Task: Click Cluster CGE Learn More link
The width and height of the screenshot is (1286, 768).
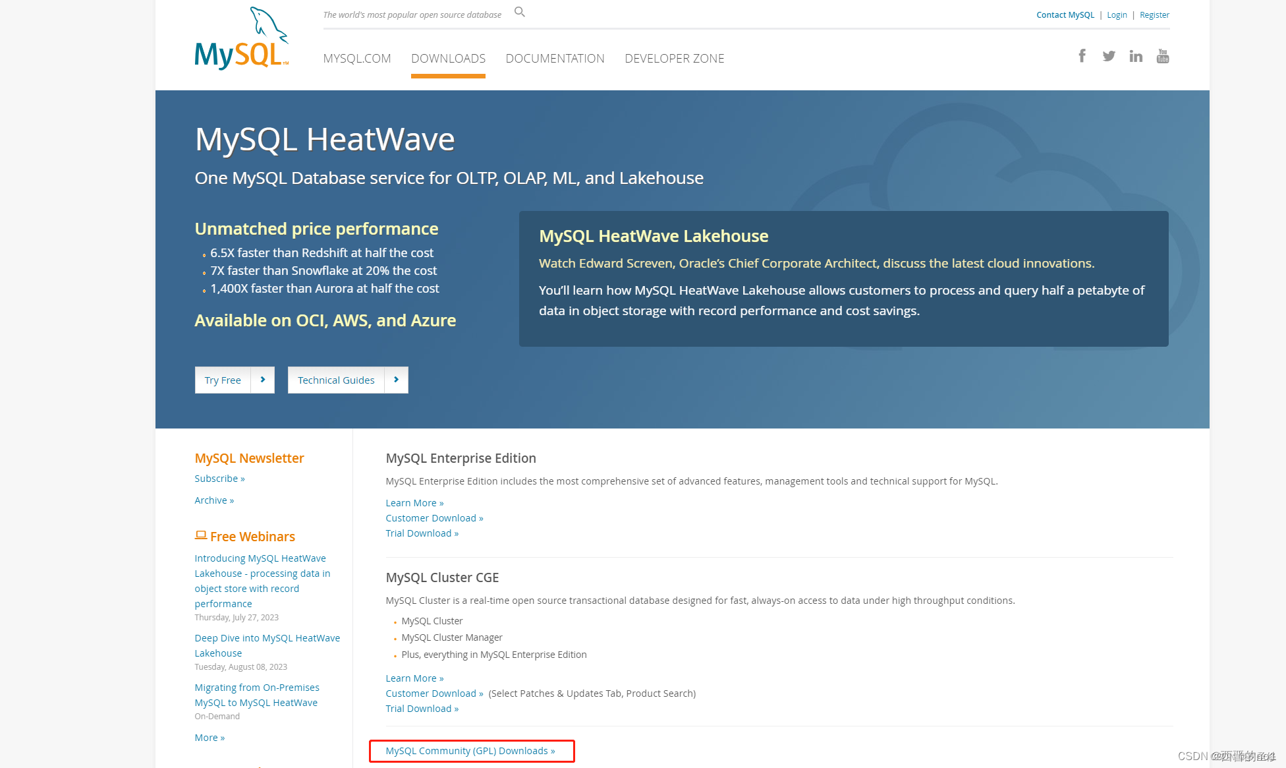Action: coord(414,678)
